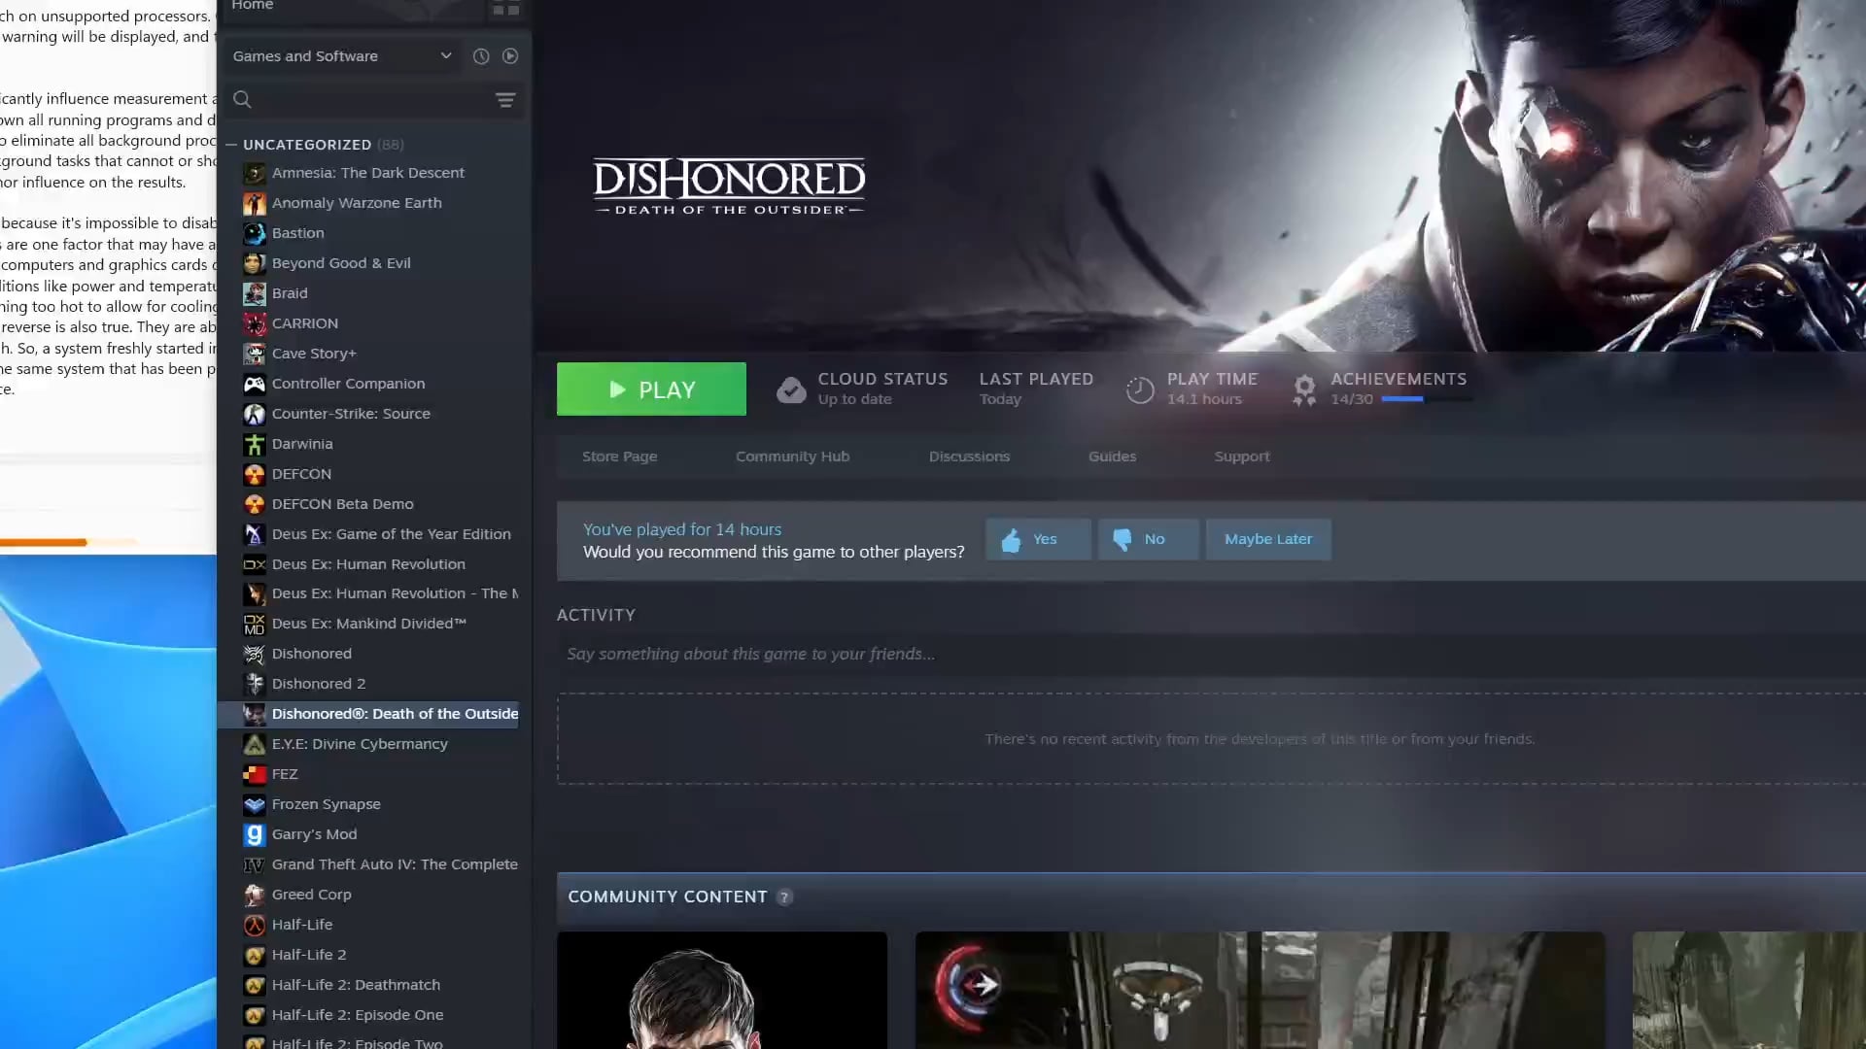Click the ready-to-play filter icon
The image size is (1866, 1049).
(510, 56)
